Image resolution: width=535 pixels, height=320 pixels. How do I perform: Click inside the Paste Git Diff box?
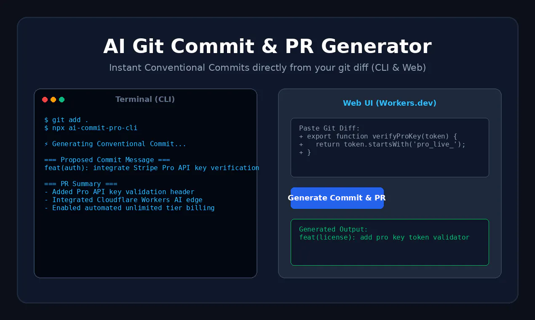[x=390, y=147]
